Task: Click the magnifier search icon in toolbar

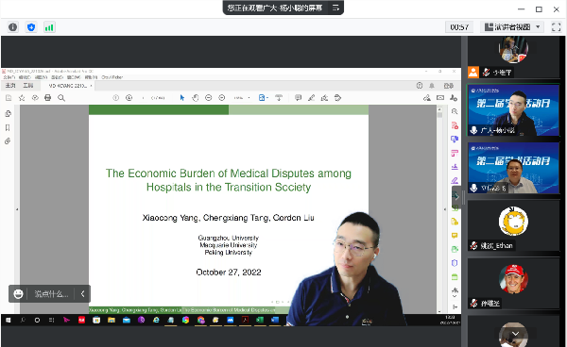Action: pos(61,98)
